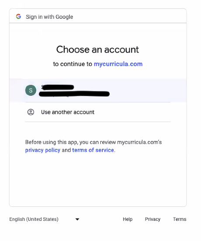Select the green S account avatar
This screenshot has height=241, width=201.
(x=31, y=91)
